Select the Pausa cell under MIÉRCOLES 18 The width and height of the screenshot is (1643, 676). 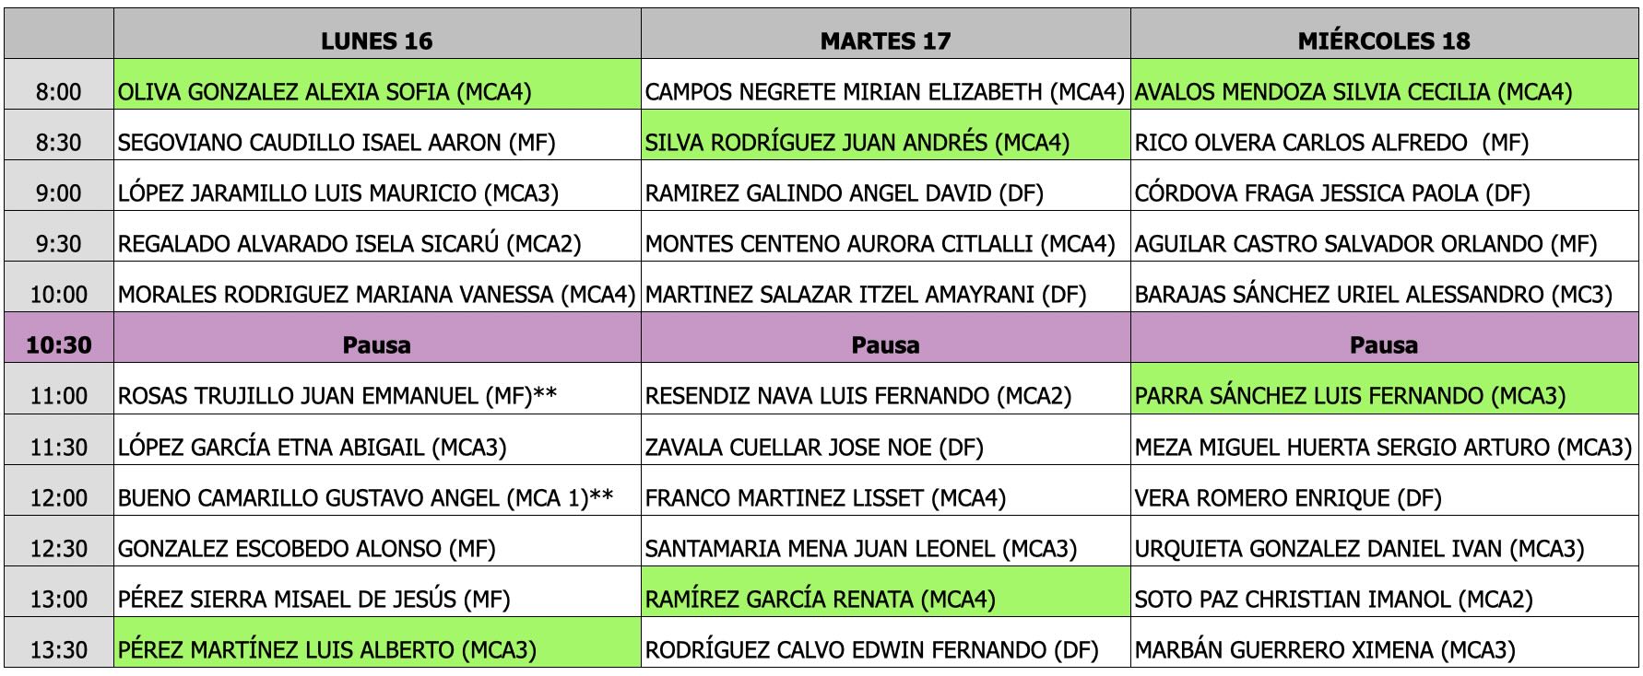1383,345
